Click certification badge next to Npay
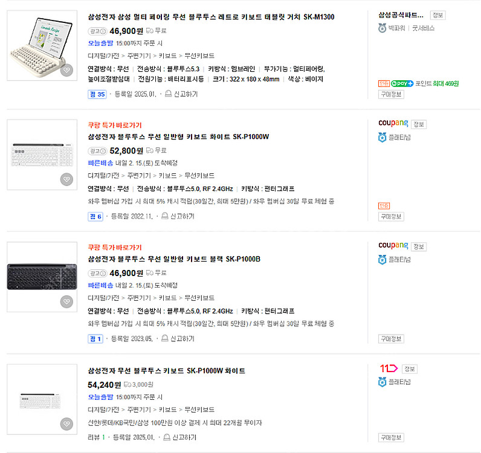Image resolution: width=481 pixels, height=453 pixels. click(384, 83)
